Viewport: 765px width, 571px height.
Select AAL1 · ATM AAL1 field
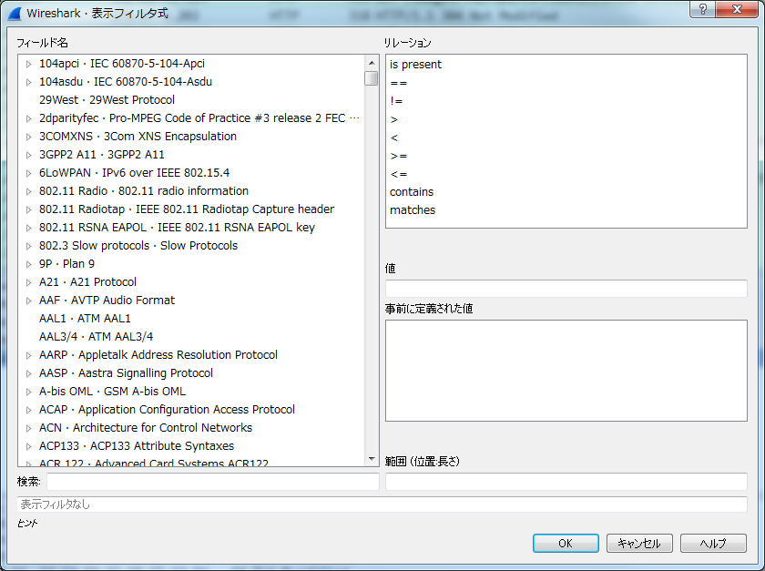tap(85, 318)
